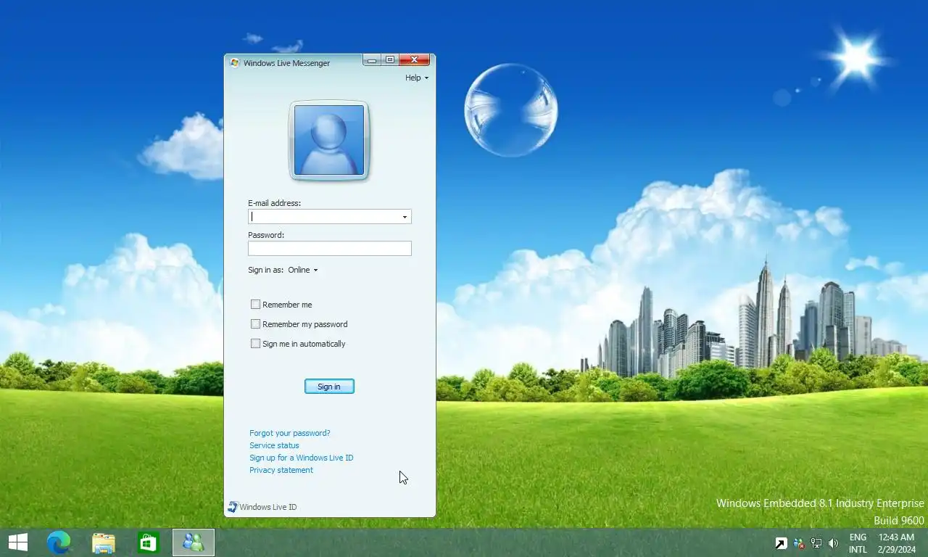Screen dimensions: 928x557
Task: Maximize the Messenger window
Action: tap(390, 60)
